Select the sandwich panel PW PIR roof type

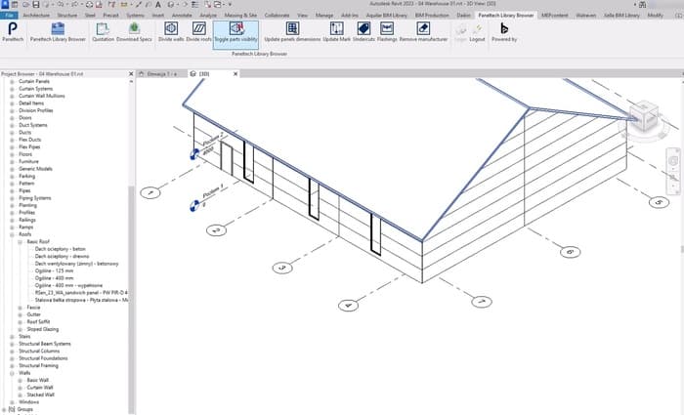point(81,293)
